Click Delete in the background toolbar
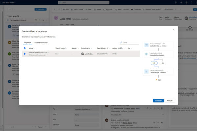This screenshot has height=131, width=197. tap(98, 9)
